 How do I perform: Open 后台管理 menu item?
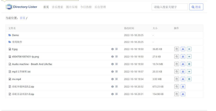click(x=100, y=7)
